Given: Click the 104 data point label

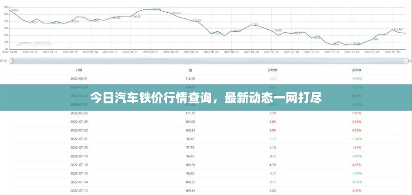Looking at the screenshot, I should (x=376, y=39).
